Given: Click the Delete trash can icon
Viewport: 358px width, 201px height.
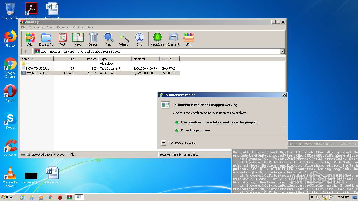Looking at the screenshot, I should point(93,39).
